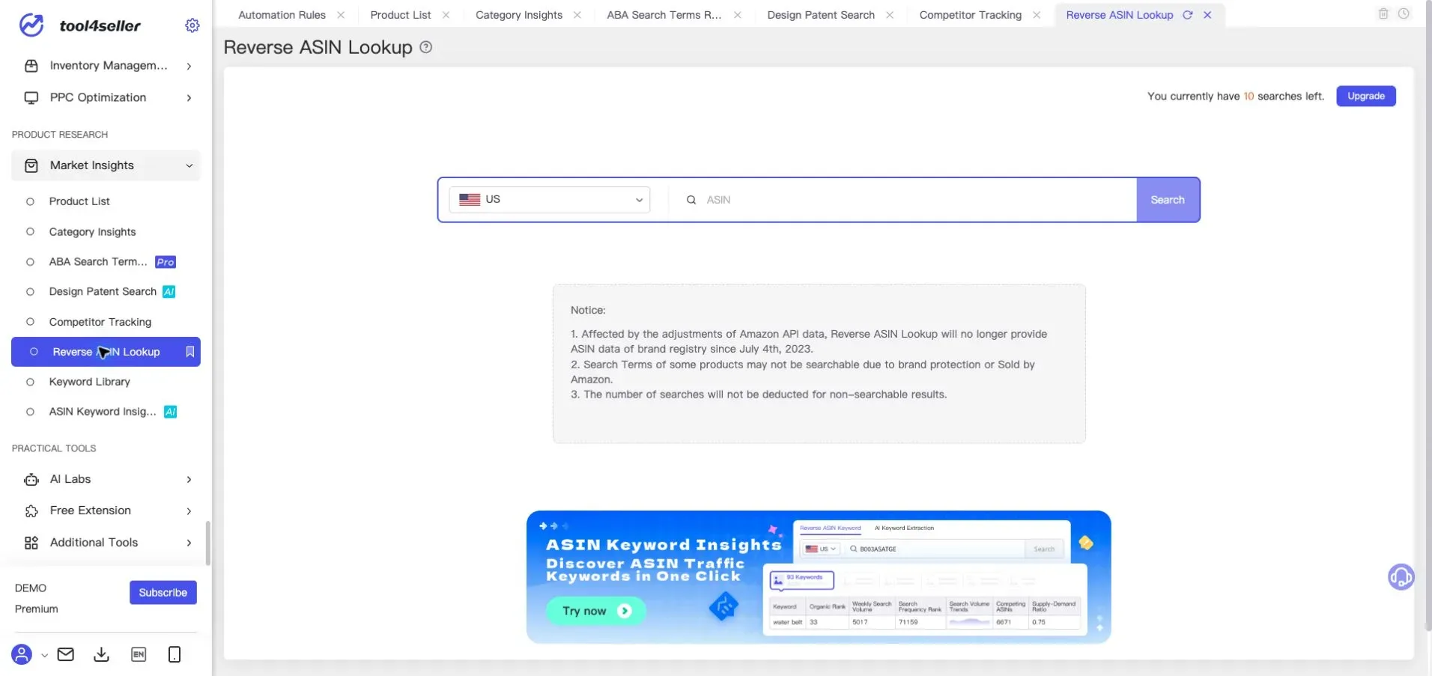Viewport: 1432px width, 676px height.
Task: Click the help question mark beside page title
Action: point(426,47)
